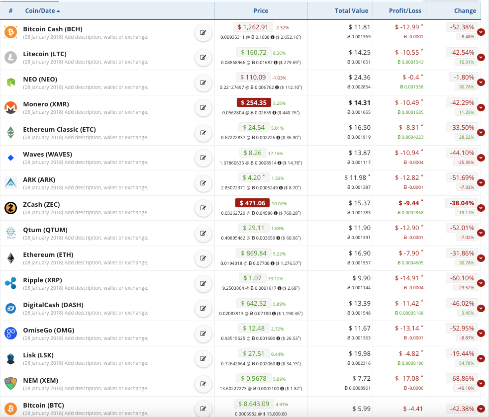
Task: Sort by the Total Value column
Action: 352,10
